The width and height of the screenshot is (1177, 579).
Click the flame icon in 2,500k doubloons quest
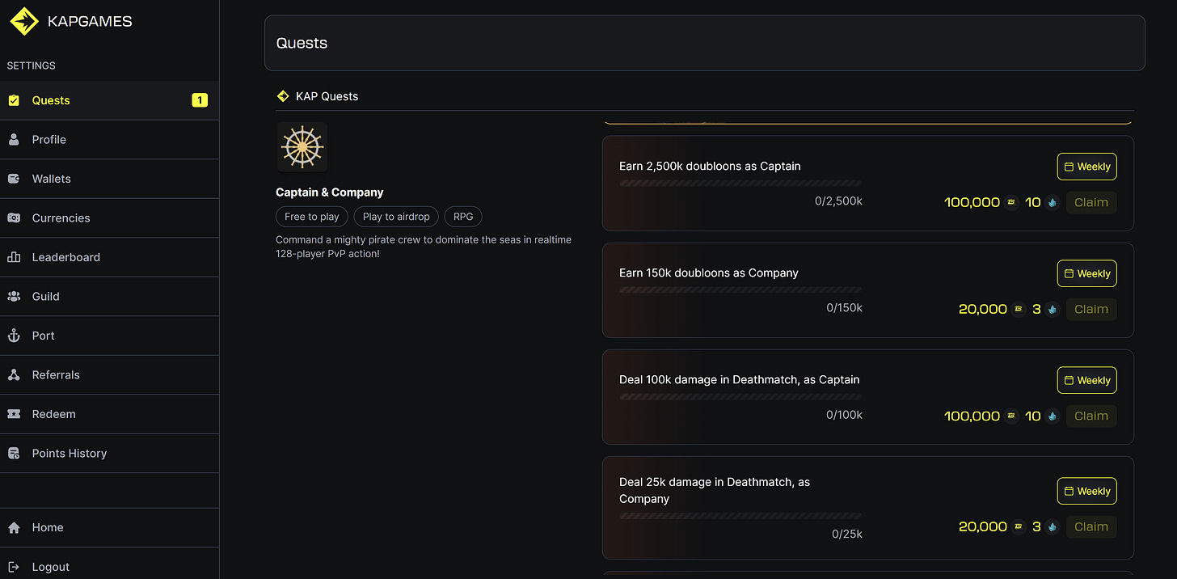(1052, 202)
